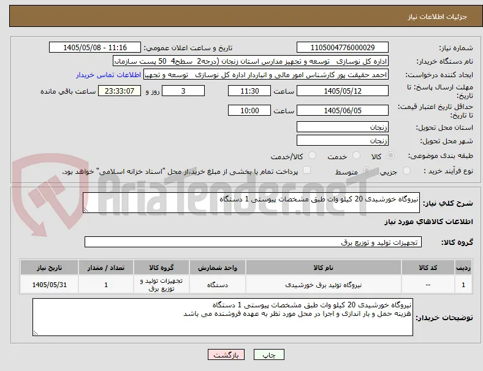Click the buyer organization name field
This screenshot has height=371, width=483.
tap(251, 61)
